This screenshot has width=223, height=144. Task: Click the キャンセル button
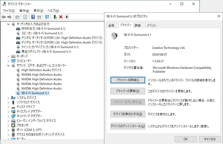click(210, 139)
